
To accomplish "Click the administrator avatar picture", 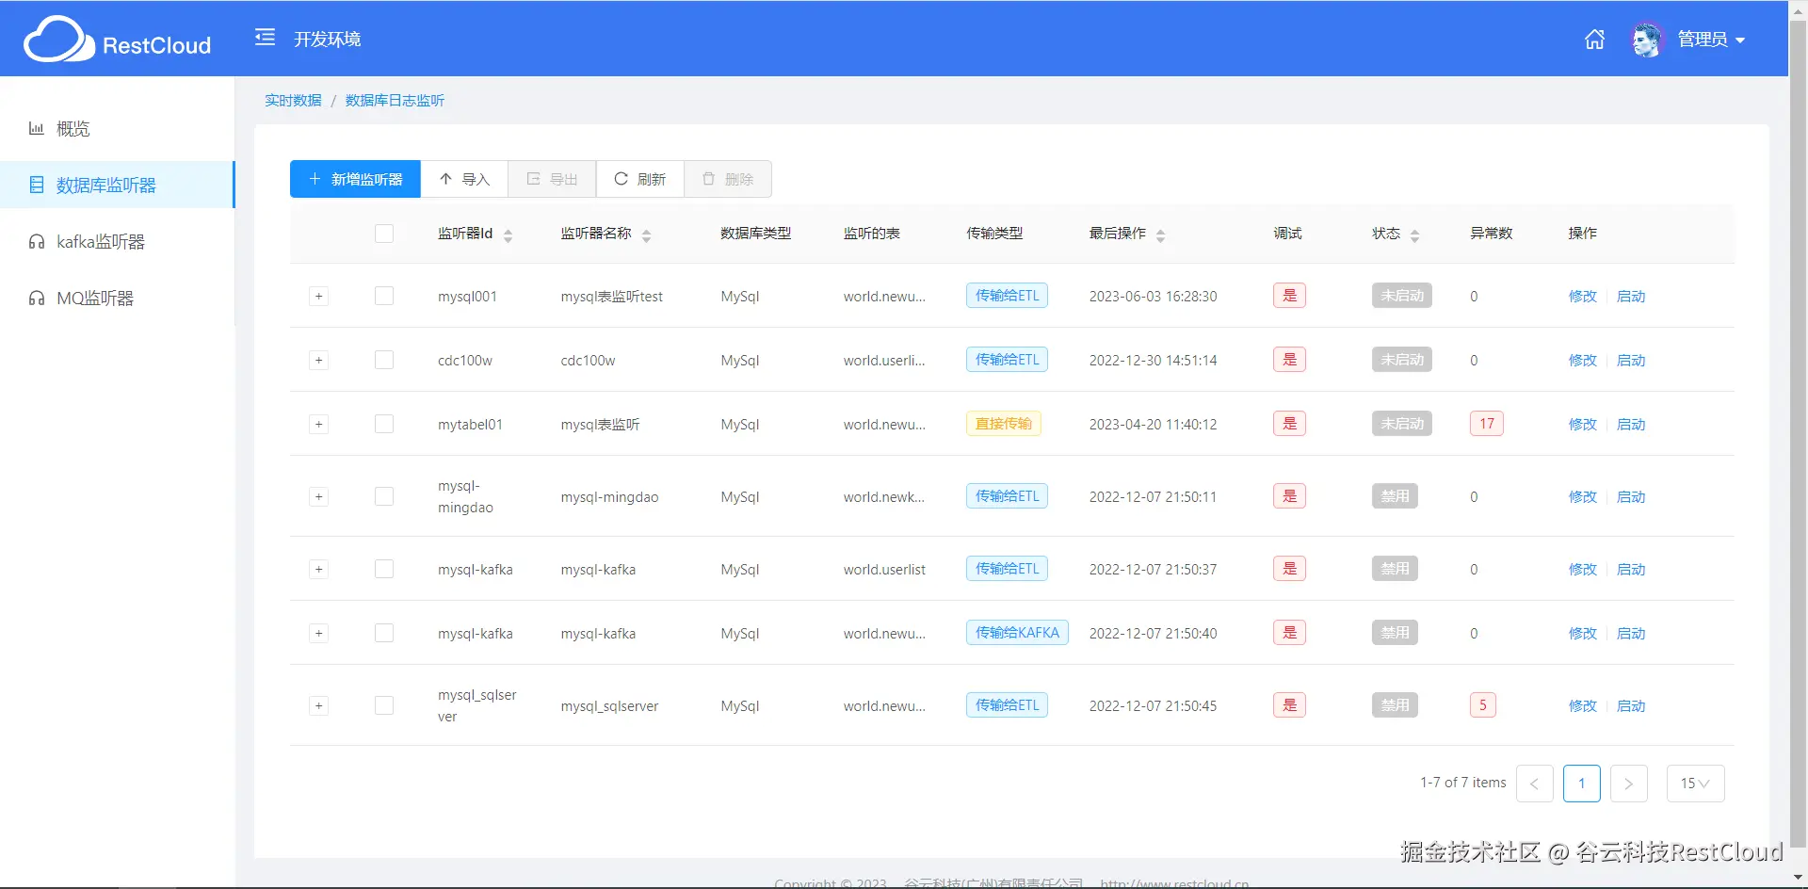I will (x=1647, y=40).
